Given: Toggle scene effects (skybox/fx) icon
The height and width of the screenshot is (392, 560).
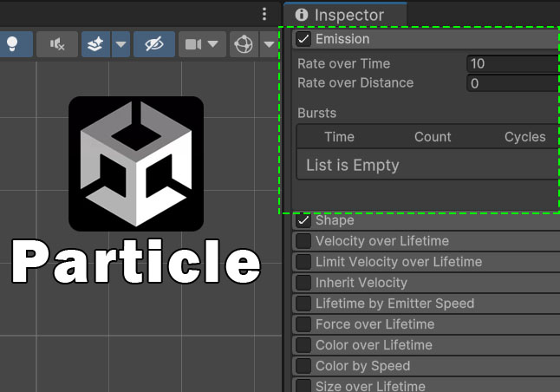Looking at the screenshot, I should point(95,43).
